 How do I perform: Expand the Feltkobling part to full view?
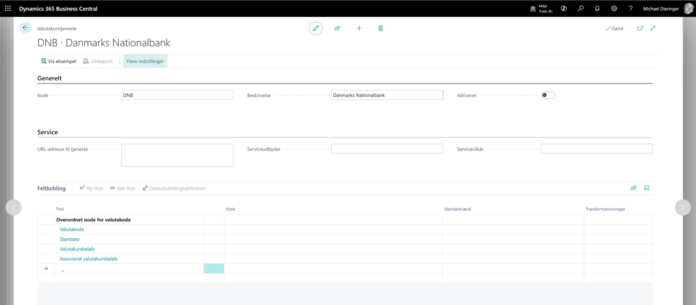tap(646, 188)
